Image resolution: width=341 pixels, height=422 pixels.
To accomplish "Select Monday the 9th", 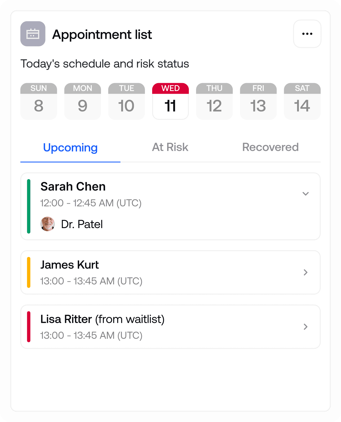I will [x=83, y=101].
